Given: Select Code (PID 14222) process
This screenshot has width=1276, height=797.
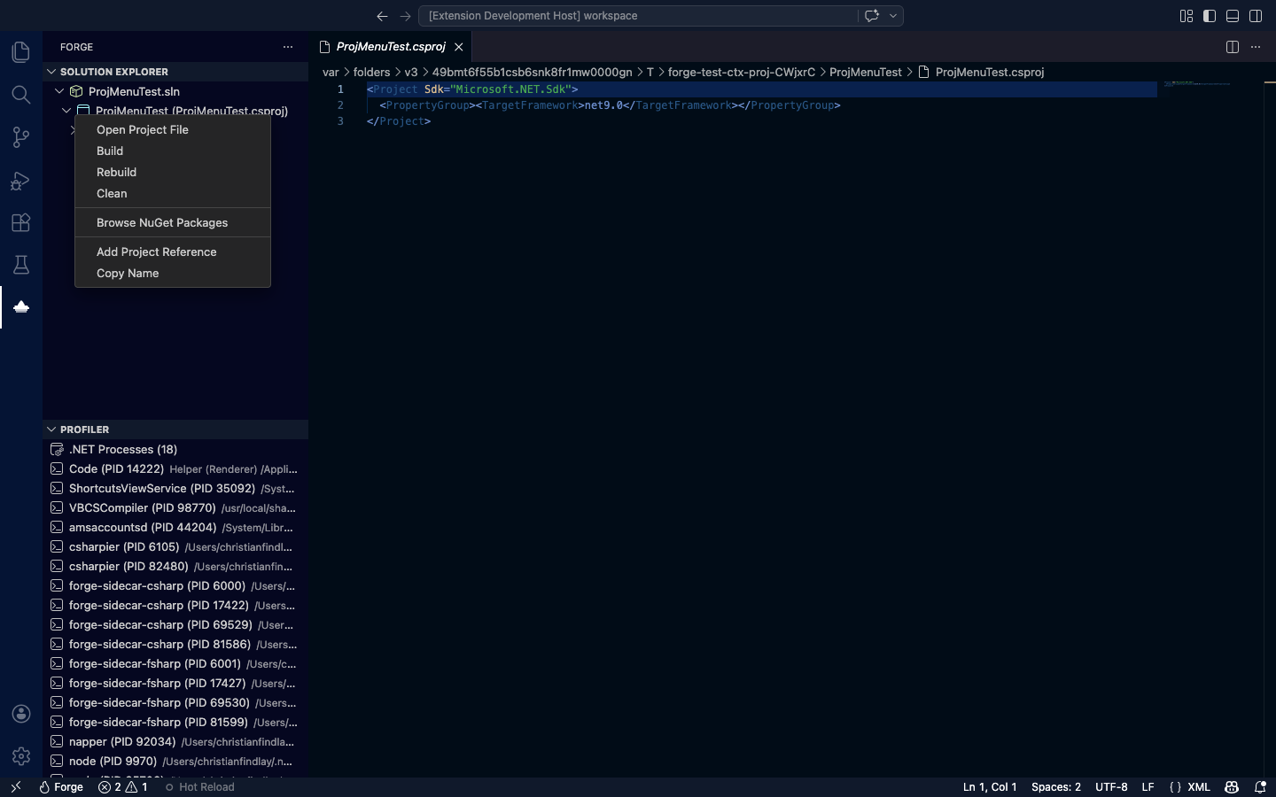Looking at the screenshot, I should point(175,469).
